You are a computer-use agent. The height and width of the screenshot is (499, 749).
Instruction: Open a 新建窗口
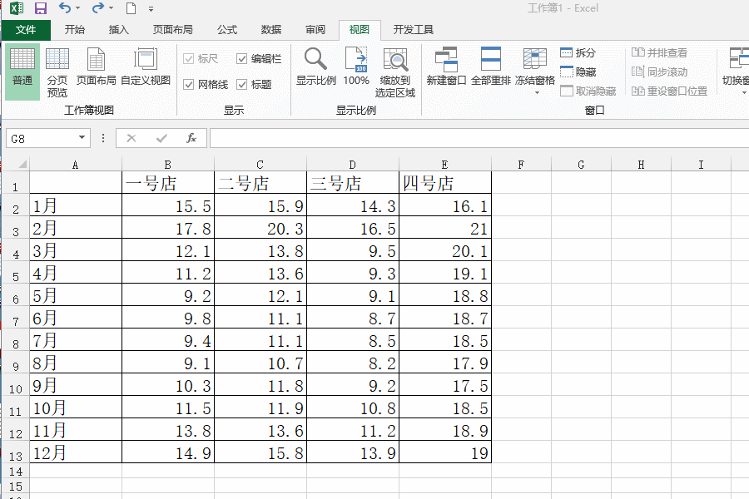(x=446, y=67)
